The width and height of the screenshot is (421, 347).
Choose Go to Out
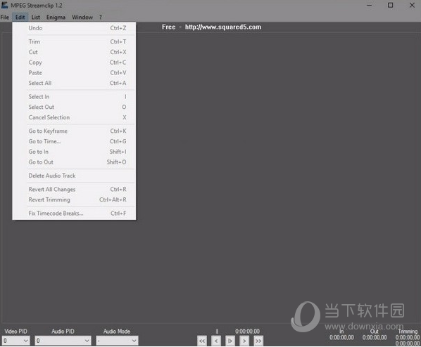click(x=74, y=162)
